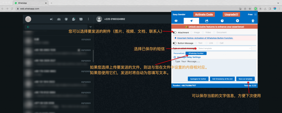Viewport: 282px width, 113px height.
Task: Click the unread chats filter icon
Action: 91,27
